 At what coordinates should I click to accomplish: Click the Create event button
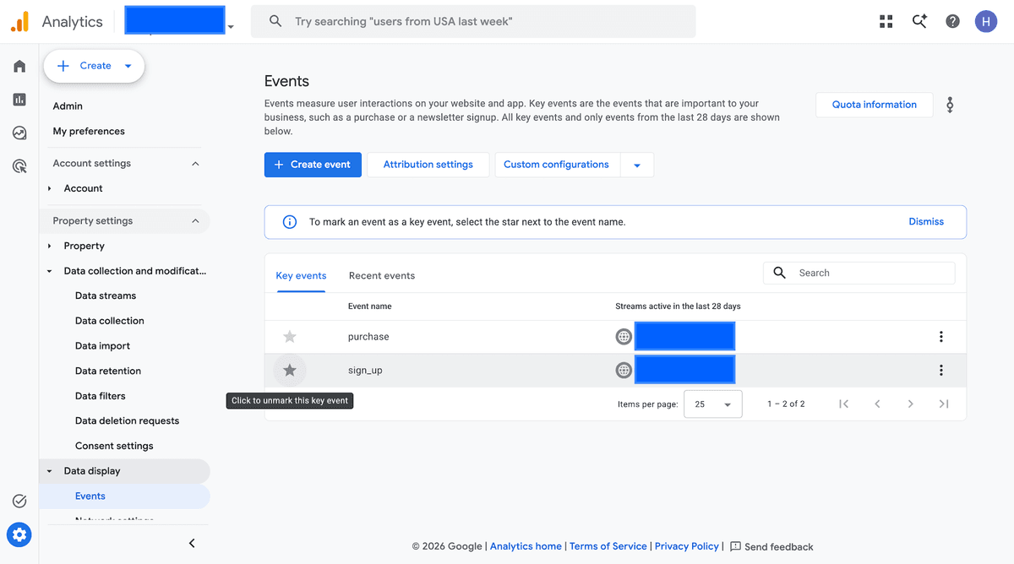tap(313, 165)
